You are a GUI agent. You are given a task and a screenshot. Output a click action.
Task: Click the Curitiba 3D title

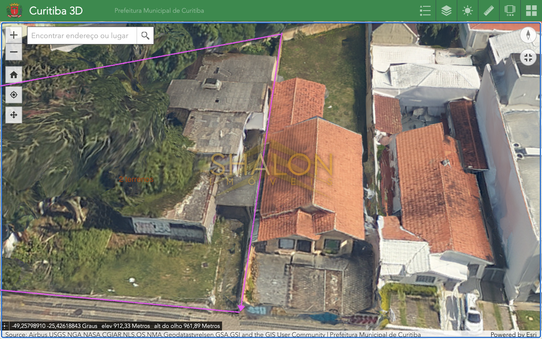56,11
